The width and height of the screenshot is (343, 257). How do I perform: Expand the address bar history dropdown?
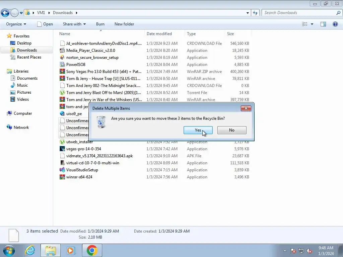click(x=248, y=13)
